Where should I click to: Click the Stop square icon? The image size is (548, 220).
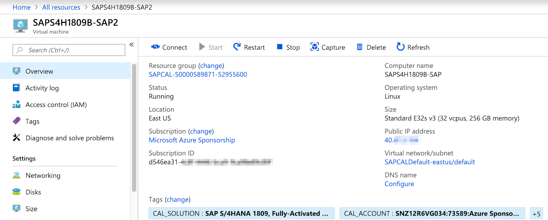coord(280,47)
